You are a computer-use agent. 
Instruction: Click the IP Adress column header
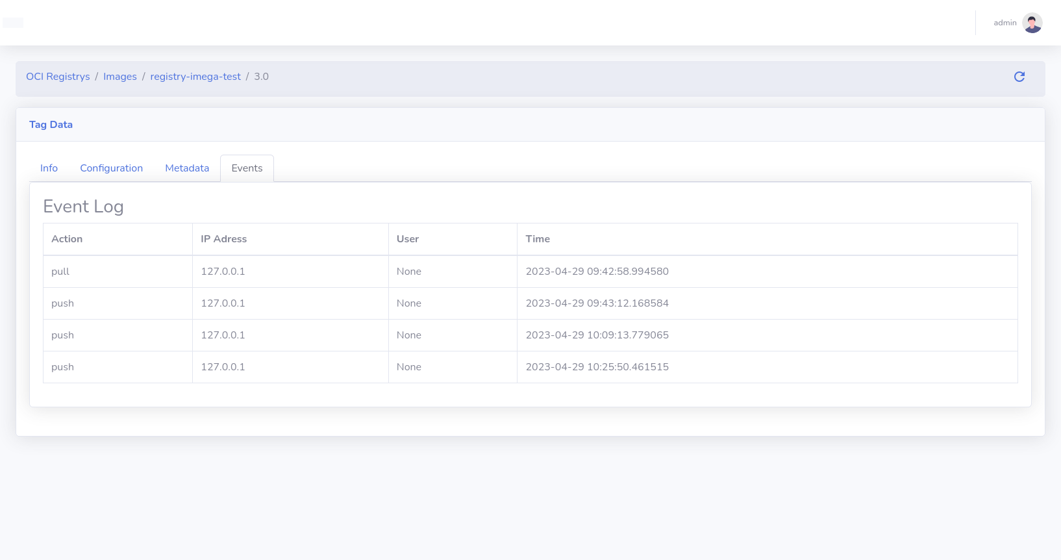point(223,239)
